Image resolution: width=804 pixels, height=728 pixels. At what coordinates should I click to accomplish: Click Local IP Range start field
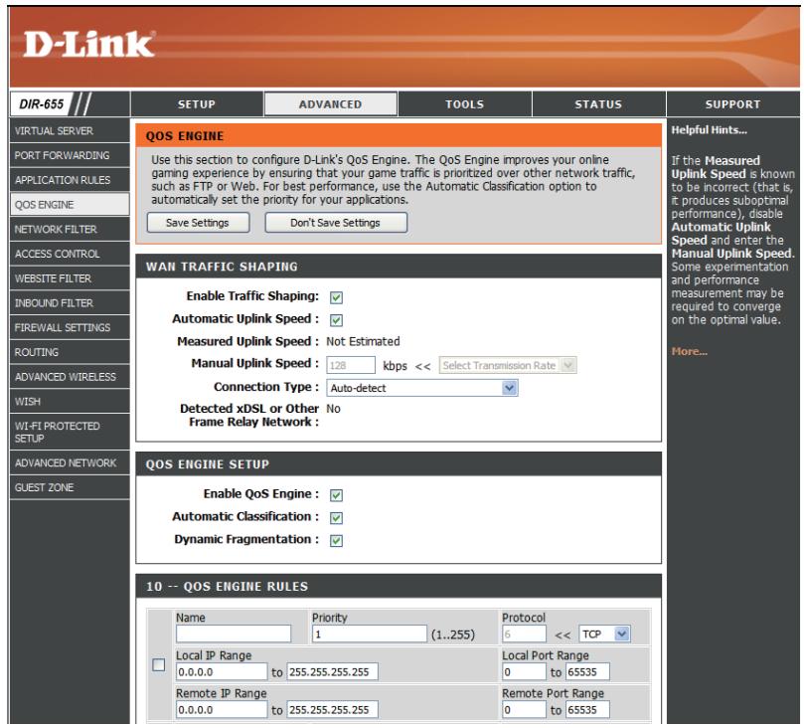coord(222,672)
